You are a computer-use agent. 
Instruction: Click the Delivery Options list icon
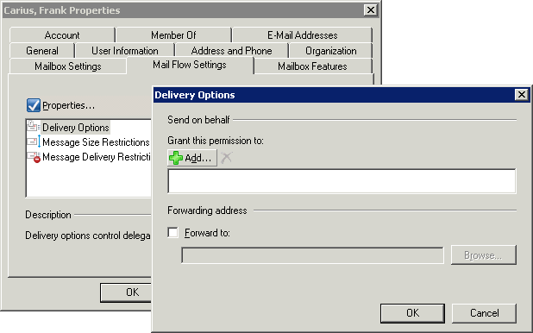[x=33, y=127]
